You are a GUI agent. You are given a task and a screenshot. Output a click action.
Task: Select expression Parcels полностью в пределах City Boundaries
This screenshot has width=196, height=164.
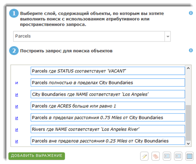click(108, 82)
